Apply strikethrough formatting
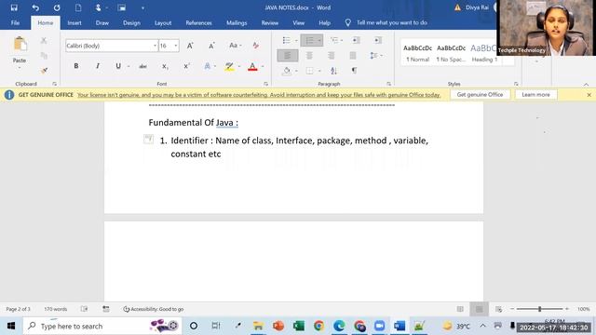The width and height of the screenshot is (596, 335). 142,66
